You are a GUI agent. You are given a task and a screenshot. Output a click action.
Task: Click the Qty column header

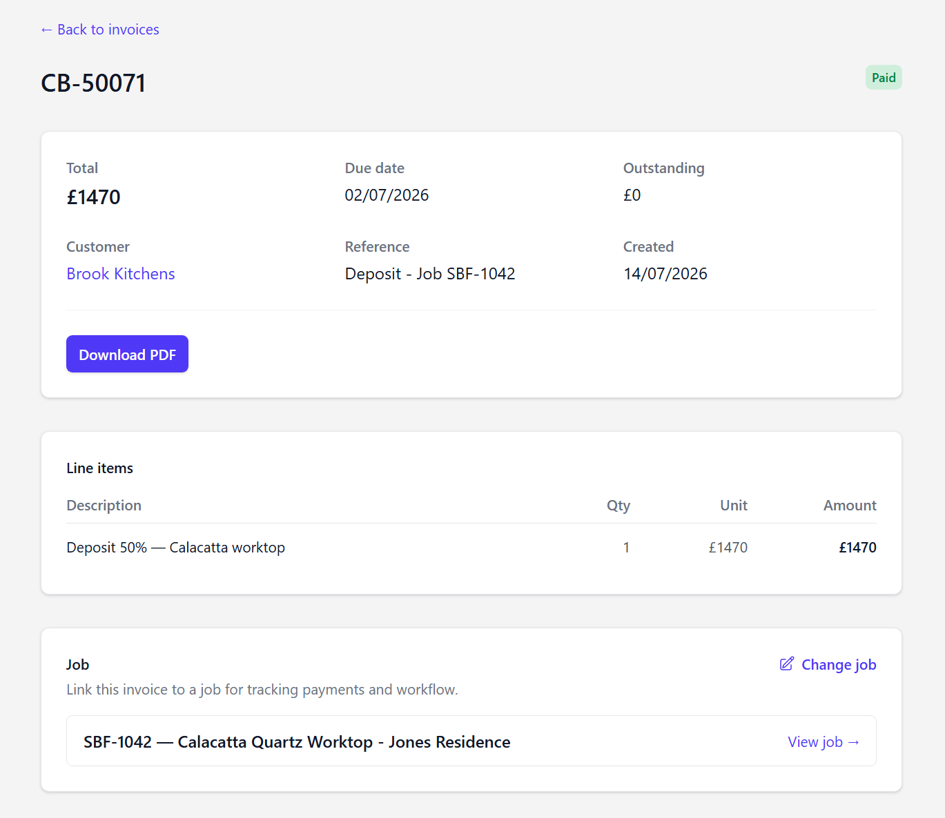click(618, 506)
